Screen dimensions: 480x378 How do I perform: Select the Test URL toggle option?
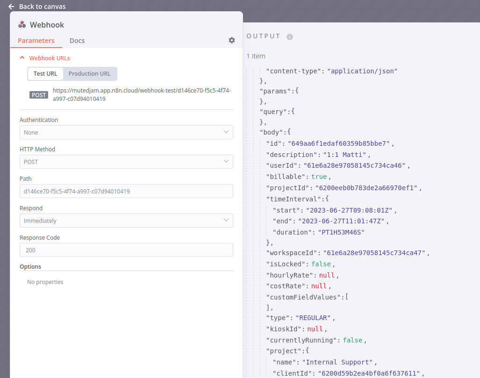[x=45, y=74]
